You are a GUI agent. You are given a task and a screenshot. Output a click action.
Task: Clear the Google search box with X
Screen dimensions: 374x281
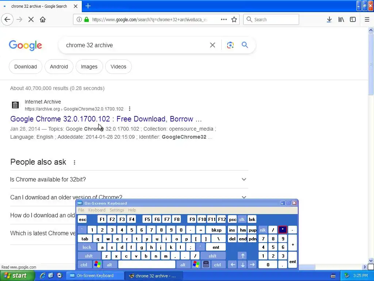[212, 45]
